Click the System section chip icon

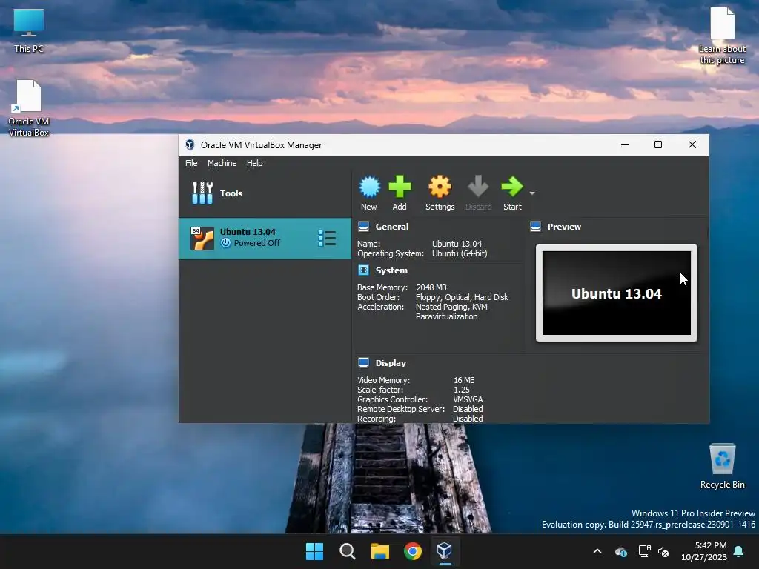[363, 270]
